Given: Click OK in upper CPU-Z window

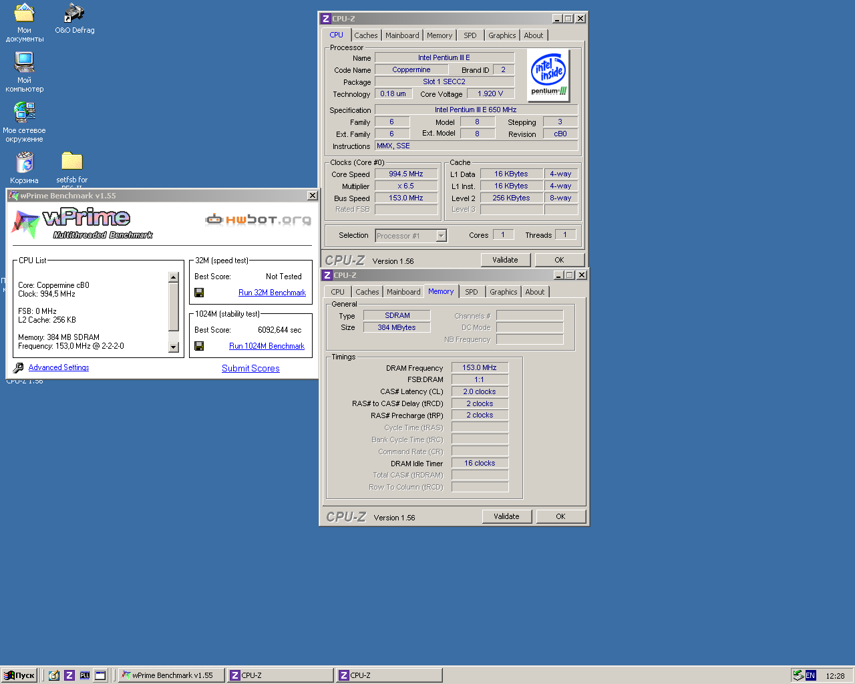Looking at the screenshot, I should pyautogui.click(x=559, y=260).
